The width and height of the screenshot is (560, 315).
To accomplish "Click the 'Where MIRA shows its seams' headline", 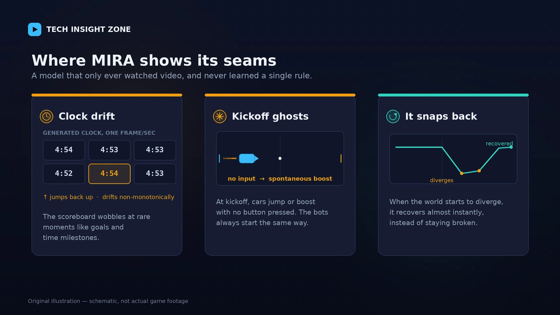I will pos(154,60).
